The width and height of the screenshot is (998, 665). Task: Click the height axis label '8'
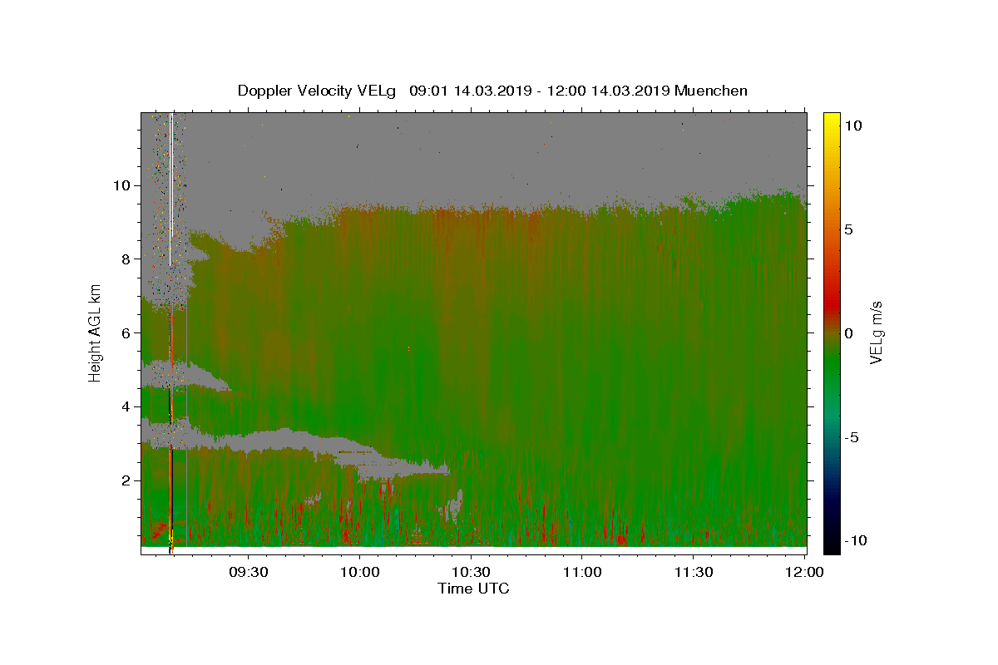pyautogui.click(x=127, y=259)
